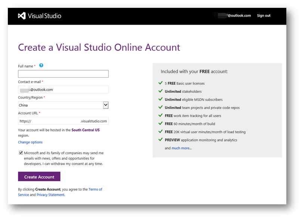
Task: Click the checkmark icon beside Unlimited stakeholders
Action: [x=160, y=91]
